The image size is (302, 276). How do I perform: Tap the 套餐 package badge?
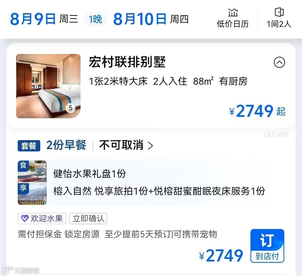(x=29, y=146)
